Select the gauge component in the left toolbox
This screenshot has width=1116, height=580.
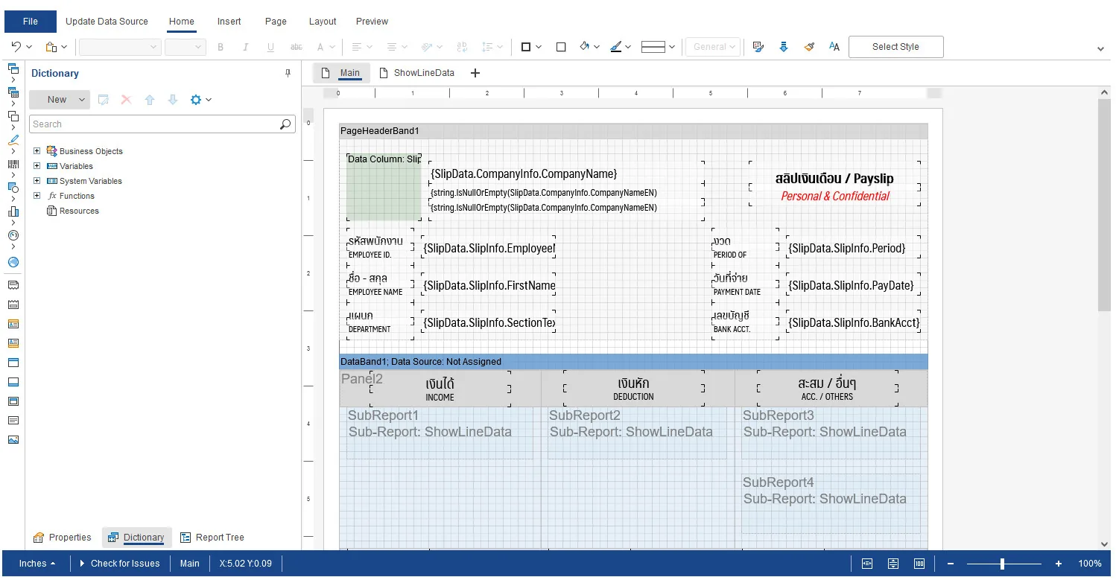[13, 235]
